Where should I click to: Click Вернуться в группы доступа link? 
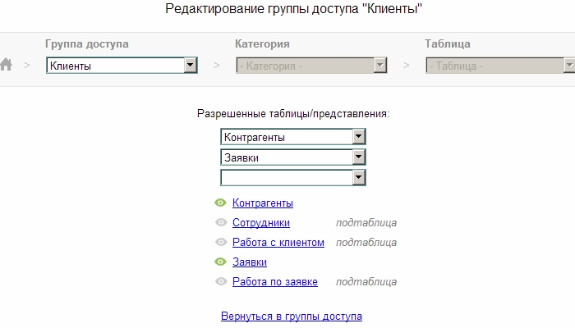[x=292, y=316]
